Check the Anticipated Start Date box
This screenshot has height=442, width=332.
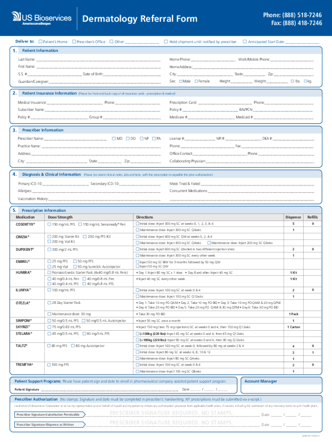click(244, 42)
